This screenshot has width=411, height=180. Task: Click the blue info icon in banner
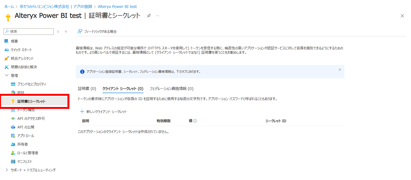coord(82,72)
